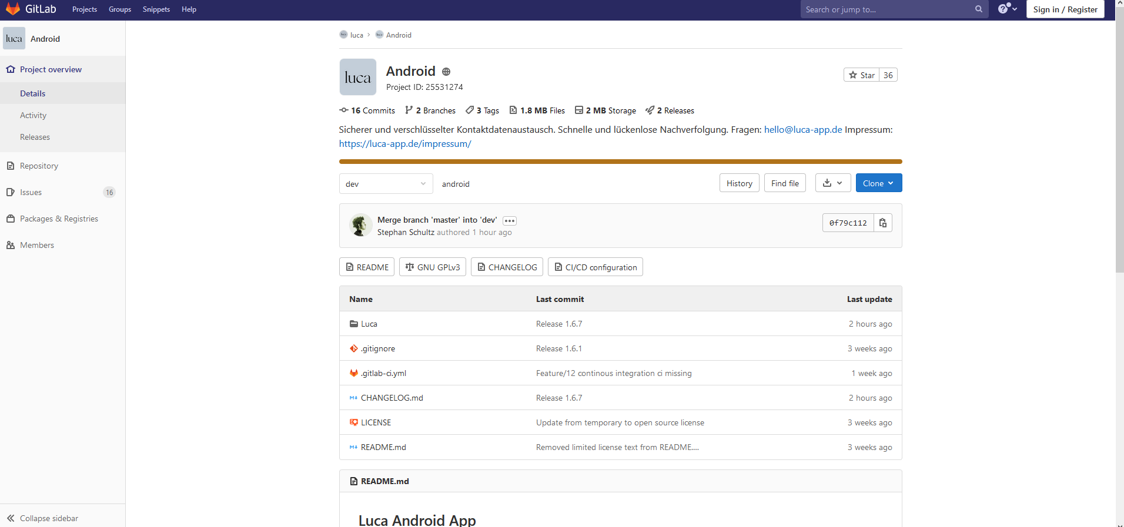Viewport: 1124px width, 527px height.
Task: Click the collapse sidebar double chevron icon
Action: pos(11,518)
